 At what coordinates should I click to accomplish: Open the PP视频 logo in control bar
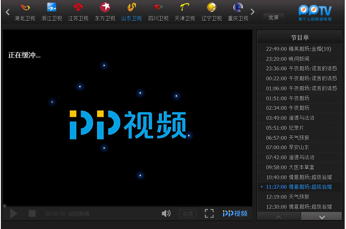point(235,213)
